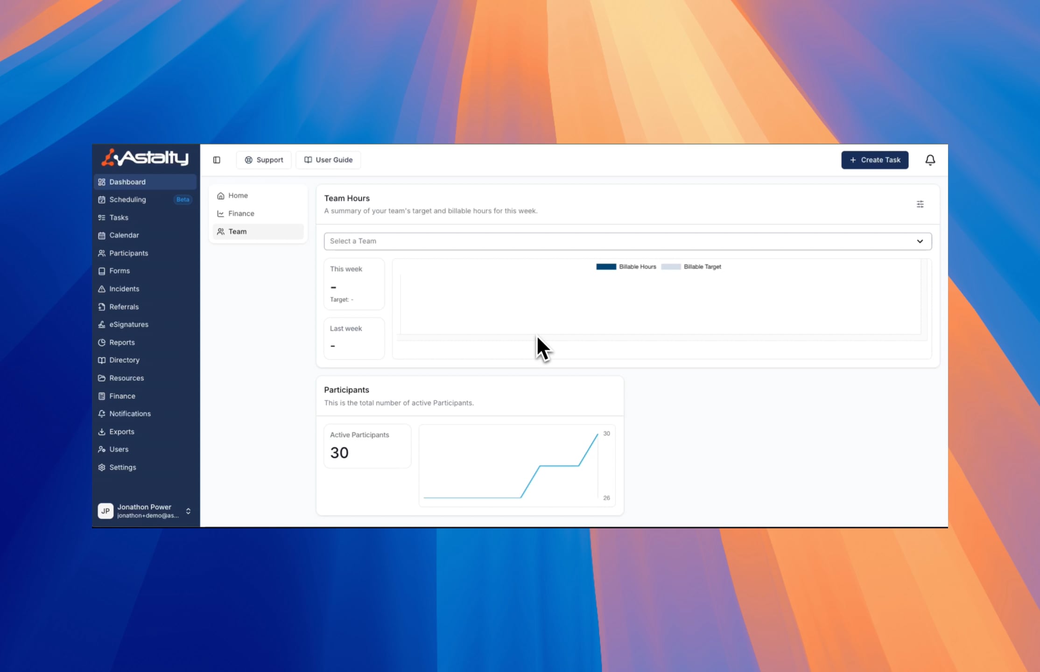Toggle the sidebar collapse icon
The width and height of the screenshot is (1040, 672).
point(217,160)
